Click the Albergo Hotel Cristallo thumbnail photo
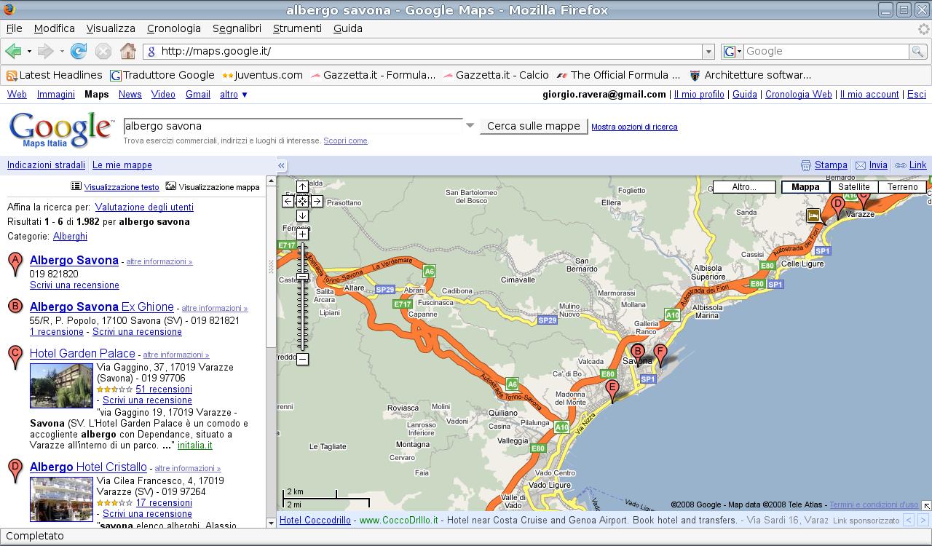 click(x=61, y=499)
